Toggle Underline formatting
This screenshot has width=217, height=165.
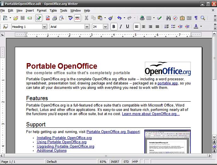128,27
